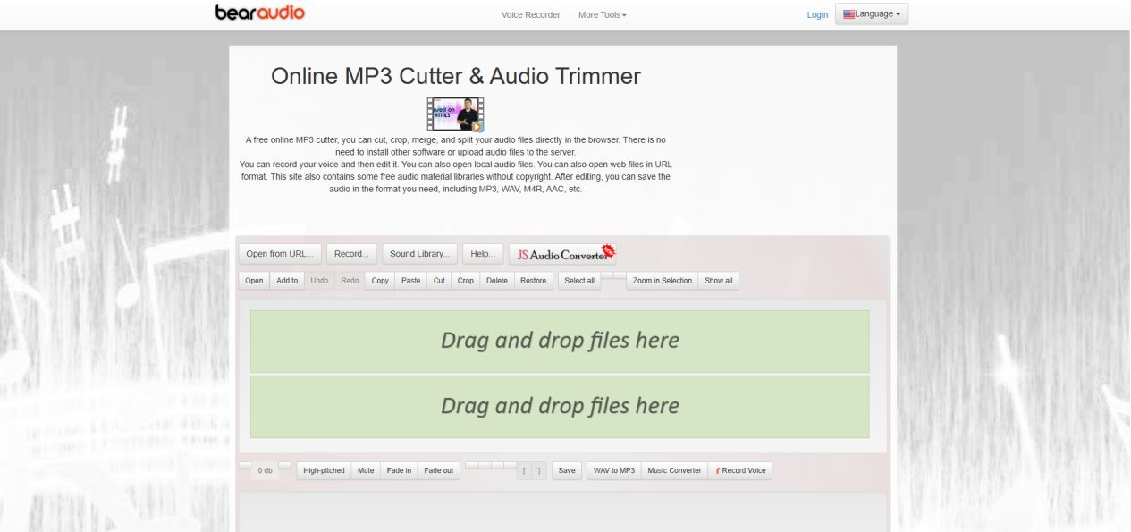The image size is (1131, 532).
Task: Click the bearaudio logo
Action: coord(260,13)
